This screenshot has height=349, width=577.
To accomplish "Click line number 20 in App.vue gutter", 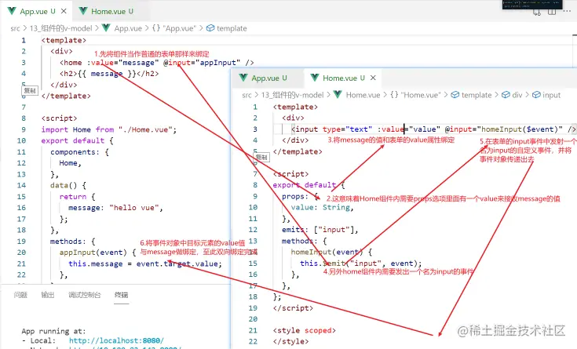I will tap(21, 253).
